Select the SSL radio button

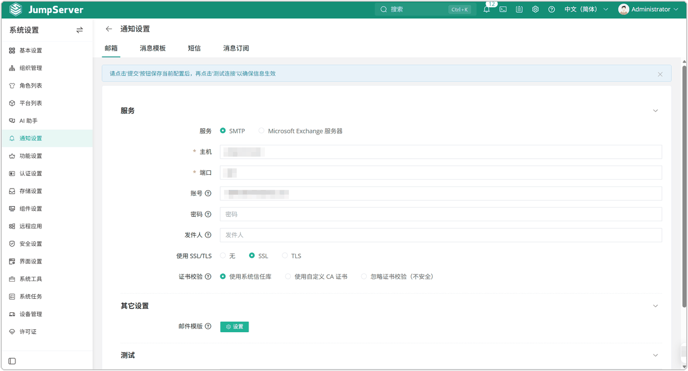(252, 256)
